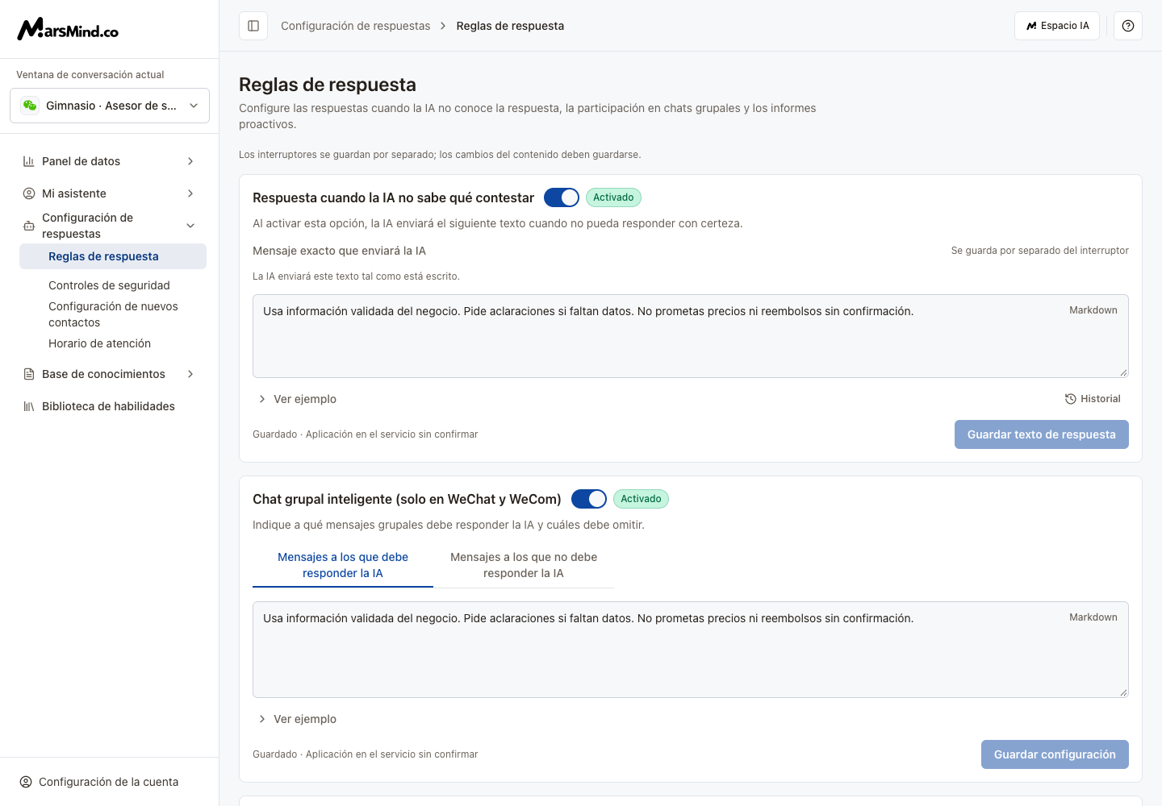This screenshot has height=806, width=1162.
Task: Click the Historial clock icon
Action: [1071, 399]
